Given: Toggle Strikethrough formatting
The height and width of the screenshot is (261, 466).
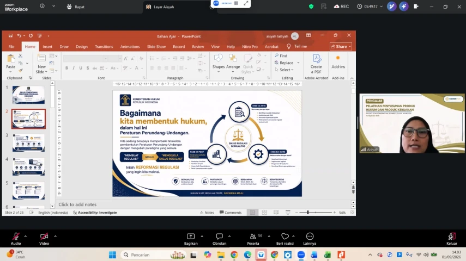Looking at the screenshot, I should coord(94,68).
